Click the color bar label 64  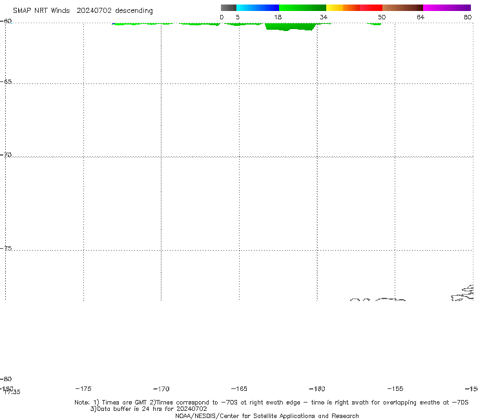point(421,17)
